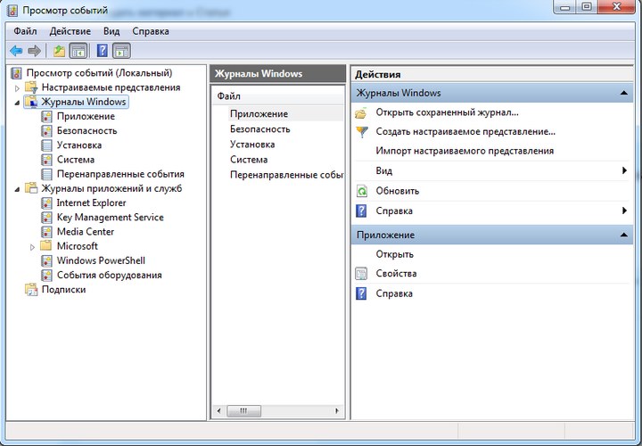Click the События оборудования log icon
Viewport: 642px width, 446px height.
tap(46, 276)
